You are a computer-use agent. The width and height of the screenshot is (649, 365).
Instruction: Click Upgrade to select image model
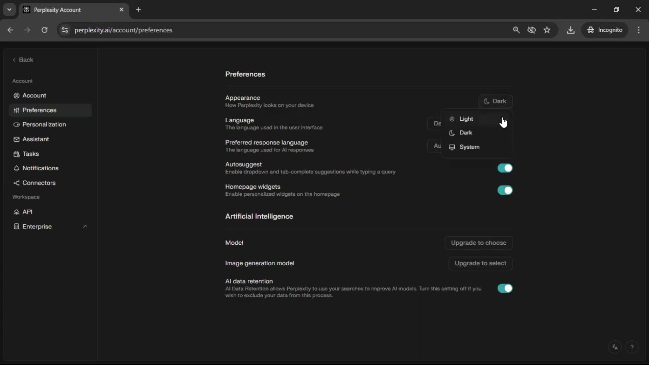click(480, 263)
